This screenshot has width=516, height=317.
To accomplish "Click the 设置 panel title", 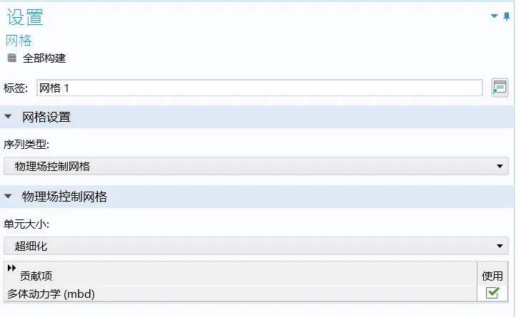I will click(25, 17).
